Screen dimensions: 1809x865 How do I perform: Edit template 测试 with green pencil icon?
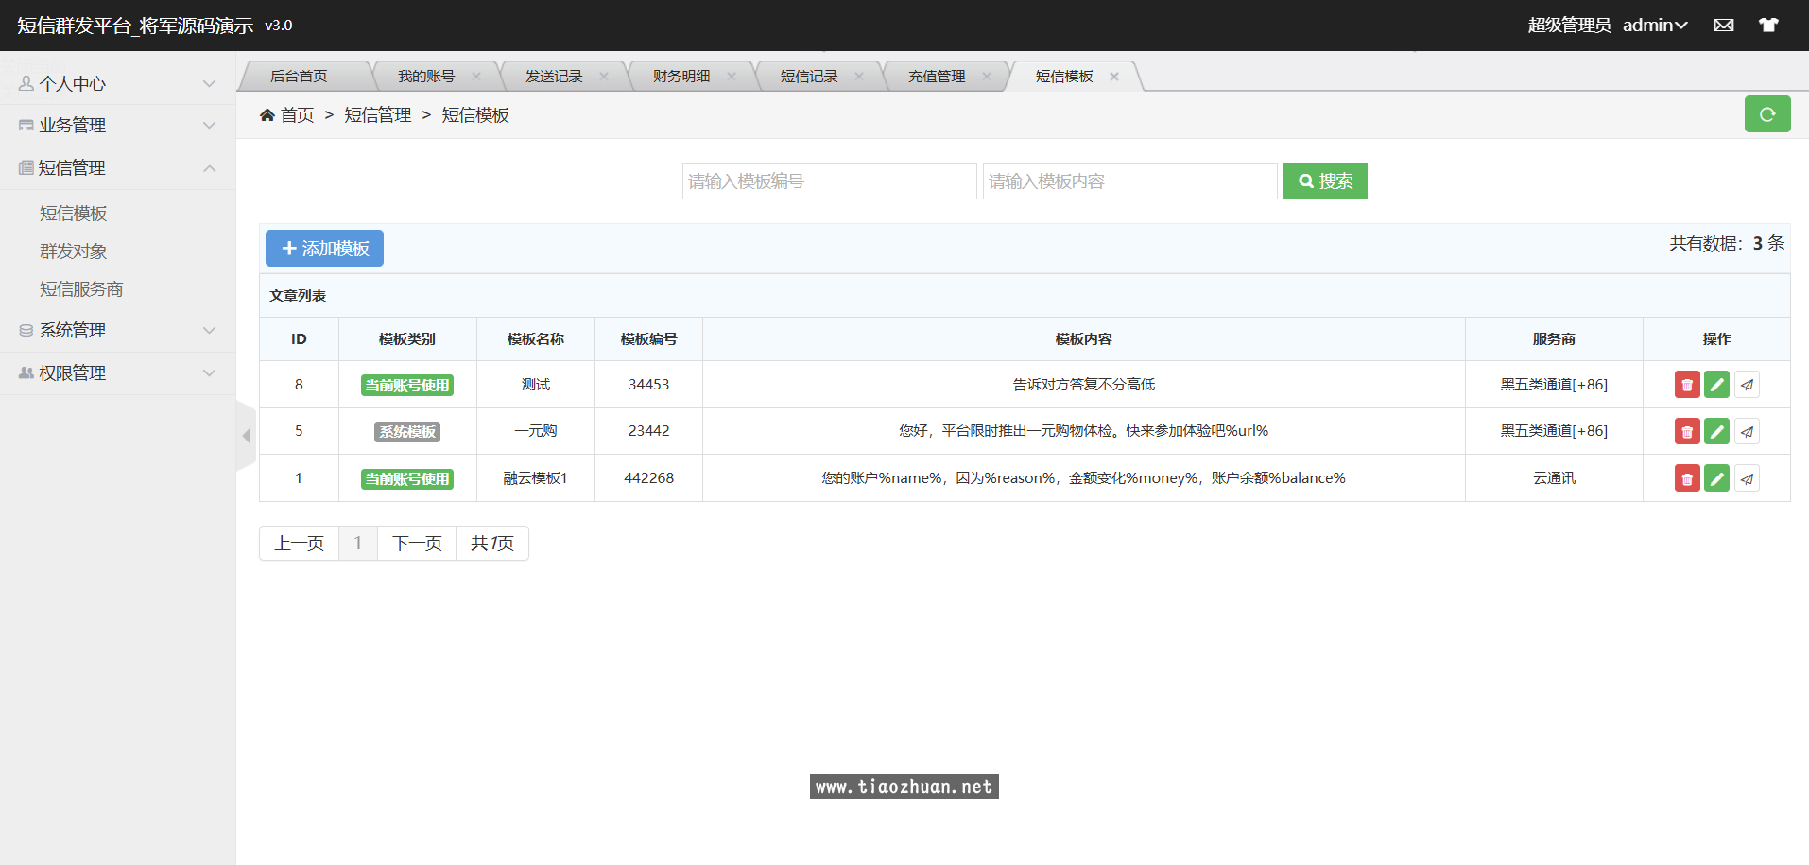[1717, 384]
